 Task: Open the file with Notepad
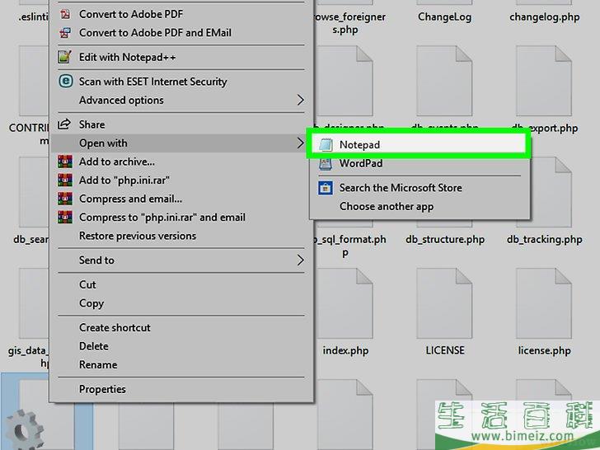(418, 145)
